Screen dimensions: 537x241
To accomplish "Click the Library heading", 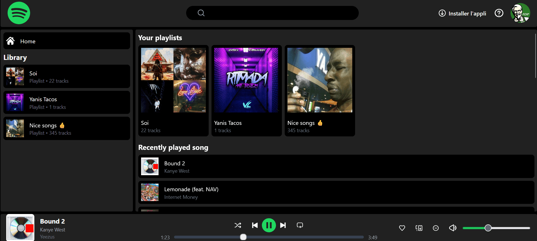I will tap(15, 58).
